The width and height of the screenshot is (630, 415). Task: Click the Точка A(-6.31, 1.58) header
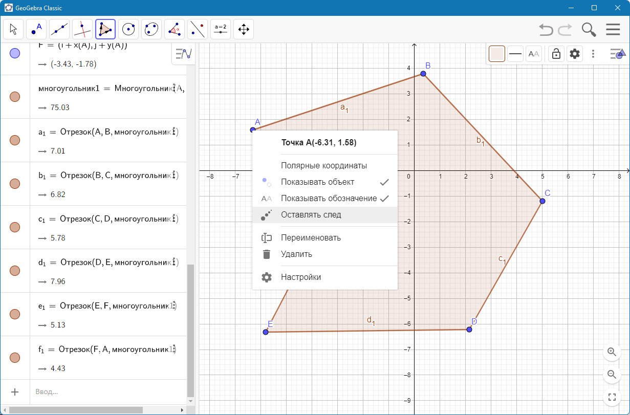(319, 143)
